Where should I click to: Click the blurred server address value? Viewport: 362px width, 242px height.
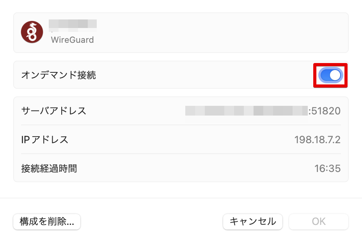[x=247, y=111]
